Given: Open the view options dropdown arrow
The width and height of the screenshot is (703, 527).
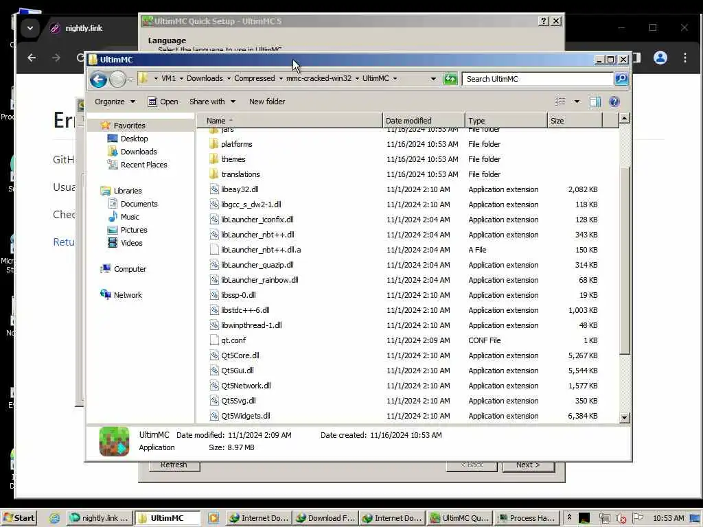Looking at the screenshot, I should click(577, 102).
